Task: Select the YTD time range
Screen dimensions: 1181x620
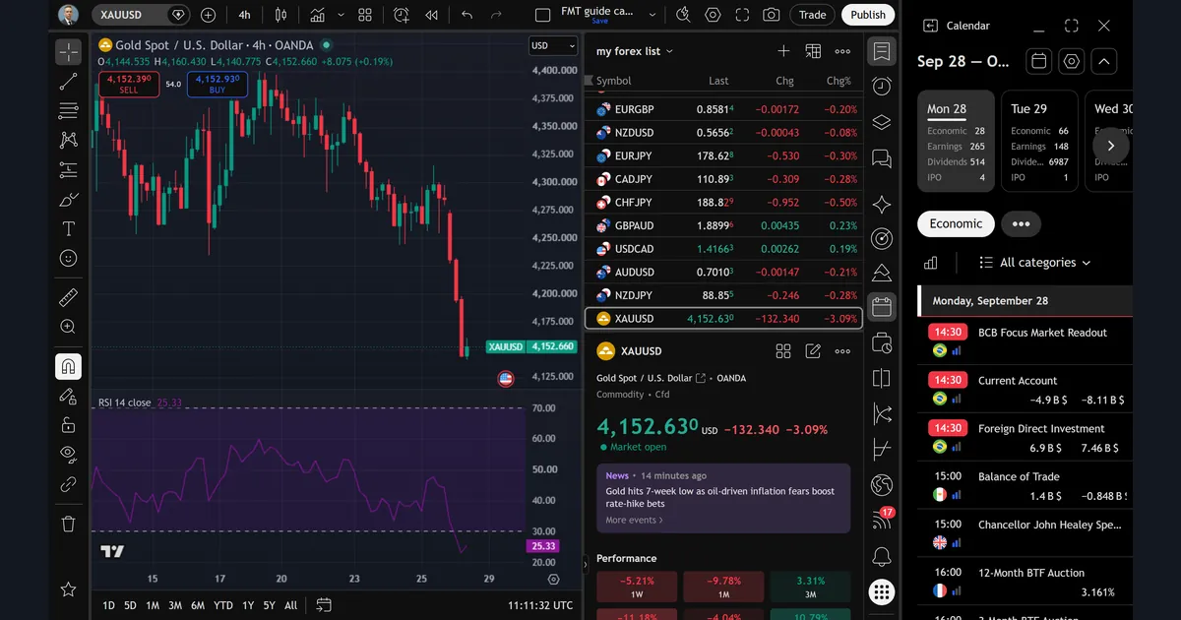Action: click(x=223, y=605)
